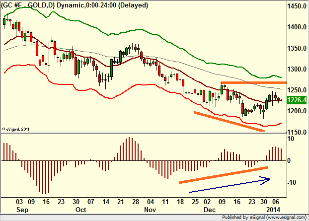Viewport: 309px width, 221px height.
Task: Click the chart title 'GC #F - GOLD,D'
Action: 28,5
